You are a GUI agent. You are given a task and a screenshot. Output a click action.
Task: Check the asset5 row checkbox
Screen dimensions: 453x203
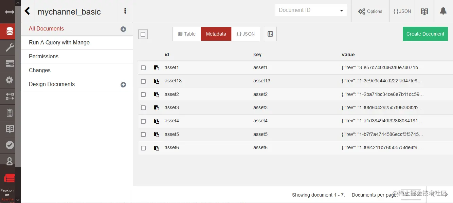(x=143, y=135)
